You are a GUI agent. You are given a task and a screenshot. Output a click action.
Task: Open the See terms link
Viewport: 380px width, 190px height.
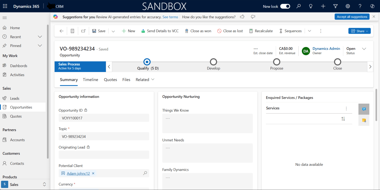pyautogui.click(x=170, y=17)
